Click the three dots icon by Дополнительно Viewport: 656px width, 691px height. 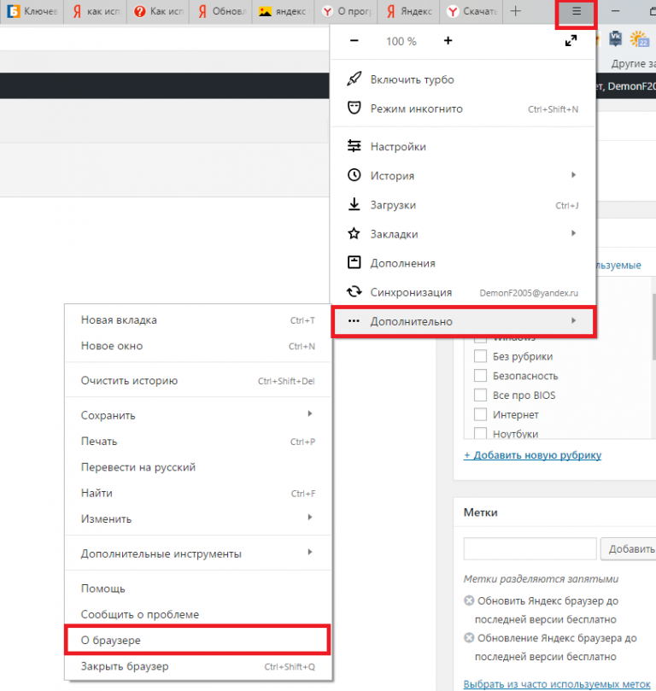click(354, 321)
